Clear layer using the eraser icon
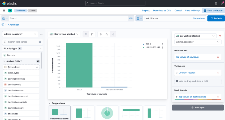225x120 pixels. pyautogui.click(x=219, y=36)
